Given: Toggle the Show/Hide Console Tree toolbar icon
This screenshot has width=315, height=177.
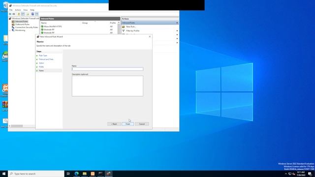Looking at the screenshot, I should tap(23, 14).
